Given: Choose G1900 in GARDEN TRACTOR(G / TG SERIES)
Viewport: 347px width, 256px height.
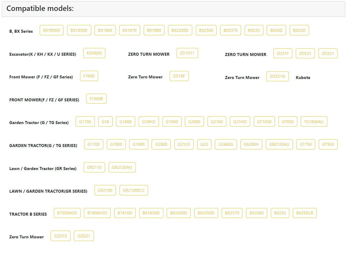Looking at the screenshot, I should tap(139, 144).
